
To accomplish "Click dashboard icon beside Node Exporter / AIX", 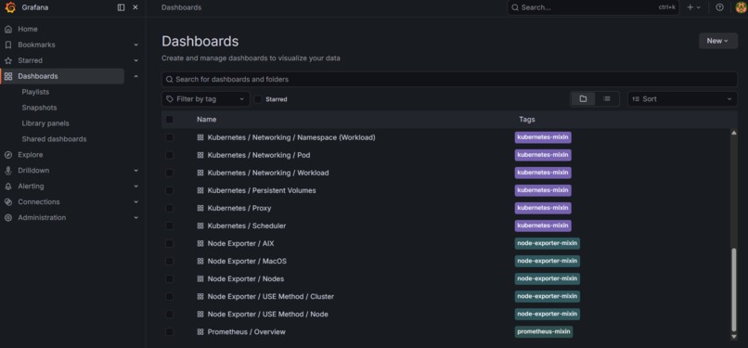I will (x=200, y=243).
